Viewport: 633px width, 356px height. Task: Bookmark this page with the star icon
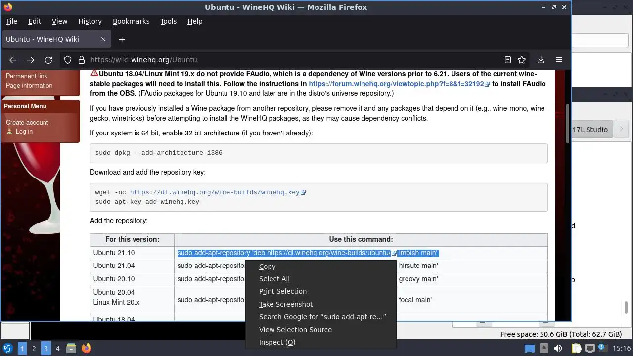522,60
